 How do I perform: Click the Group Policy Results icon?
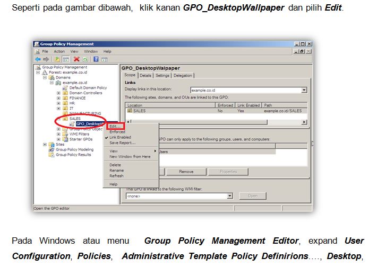(x=52, y=155)
